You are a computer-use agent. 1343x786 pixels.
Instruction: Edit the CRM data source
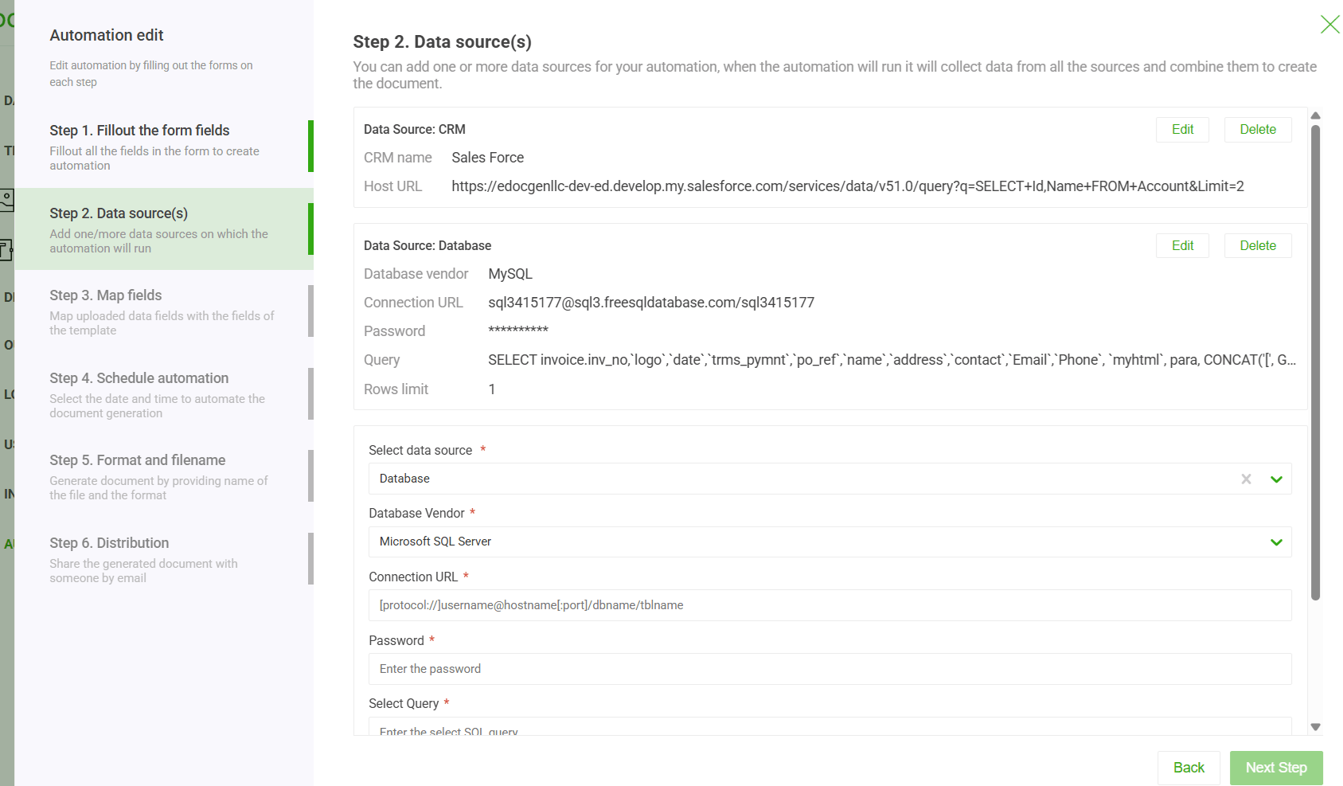tap(1182, 129)
